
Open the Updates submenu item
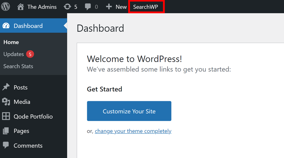tap(14, 54)
